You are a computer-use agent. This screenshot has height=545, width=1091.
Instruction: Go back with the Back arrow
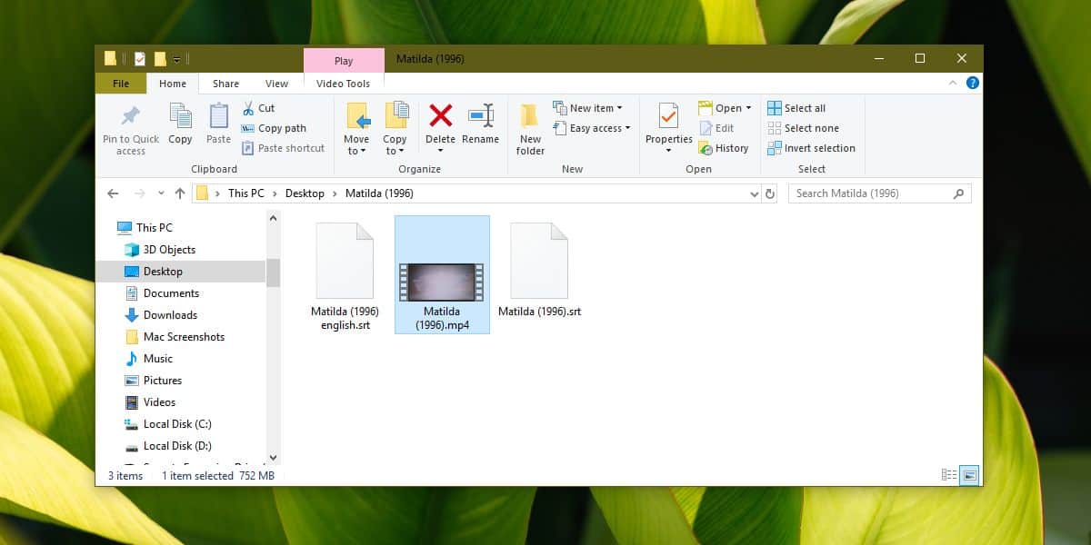click(x=113, y=193)
